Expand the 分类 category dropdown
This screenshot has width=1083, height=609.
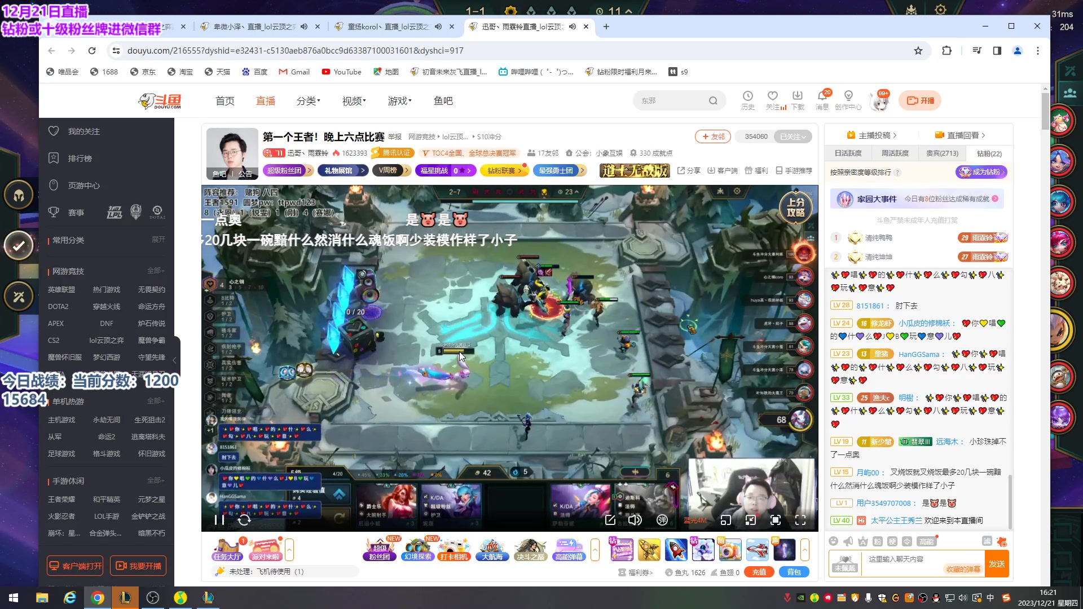pyautogui.click(x=308, y=101)
